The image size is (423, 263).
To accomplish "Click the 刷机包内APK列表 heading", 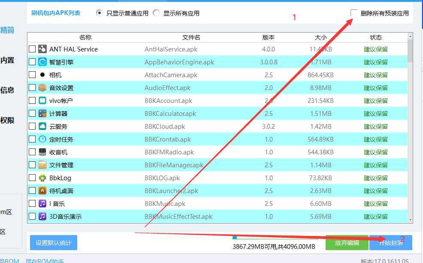I will 56,13.
